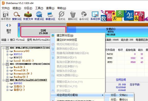Click the Quick Partition (快速分区) icon

[39, 16]
